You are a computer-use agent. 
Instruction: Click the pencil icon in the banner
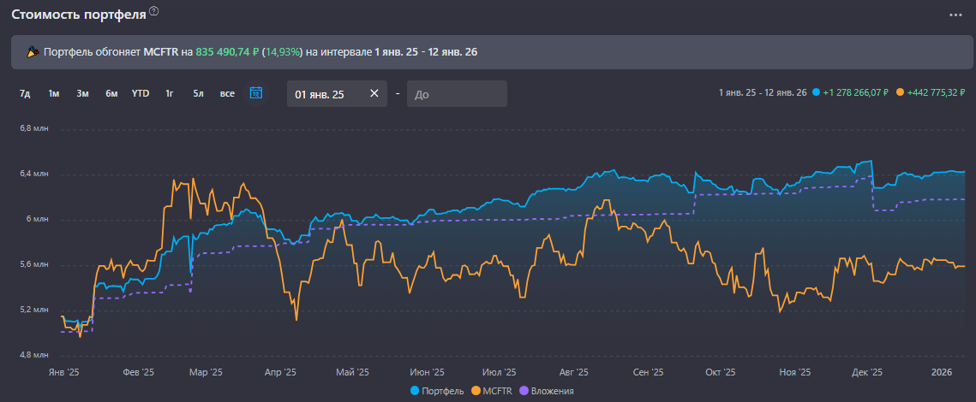33,52
